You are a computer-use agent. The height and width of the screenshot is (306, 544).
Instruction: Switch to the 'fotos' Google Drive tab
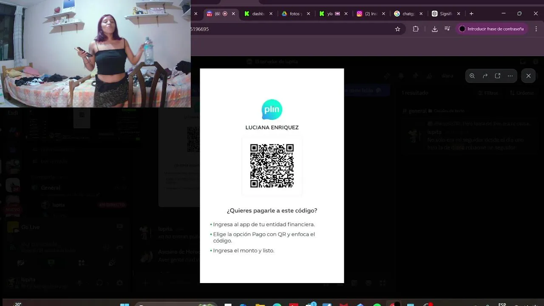point(292,14)
